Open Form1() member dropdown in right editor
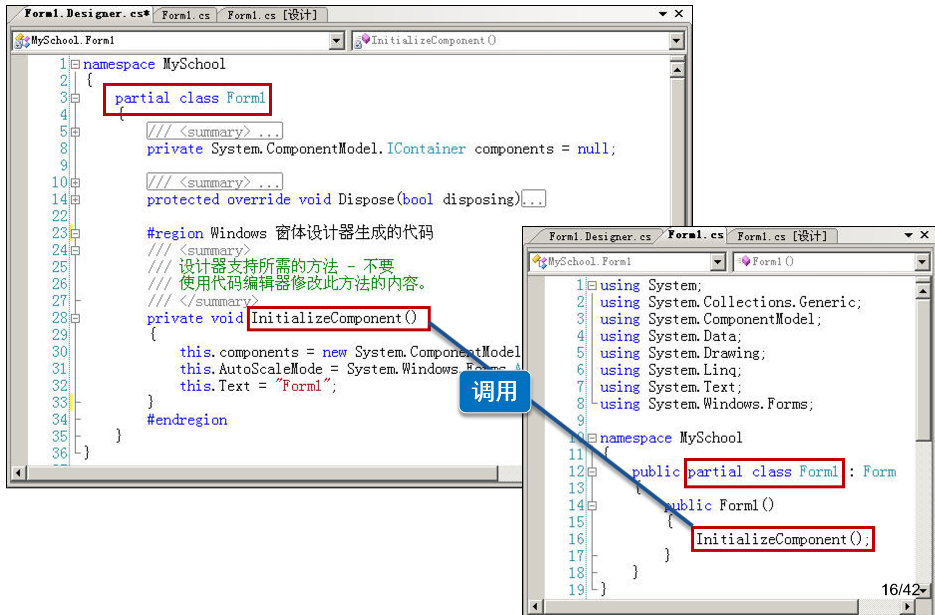Viewport: 935px width, 615px height. click(921, 262)
